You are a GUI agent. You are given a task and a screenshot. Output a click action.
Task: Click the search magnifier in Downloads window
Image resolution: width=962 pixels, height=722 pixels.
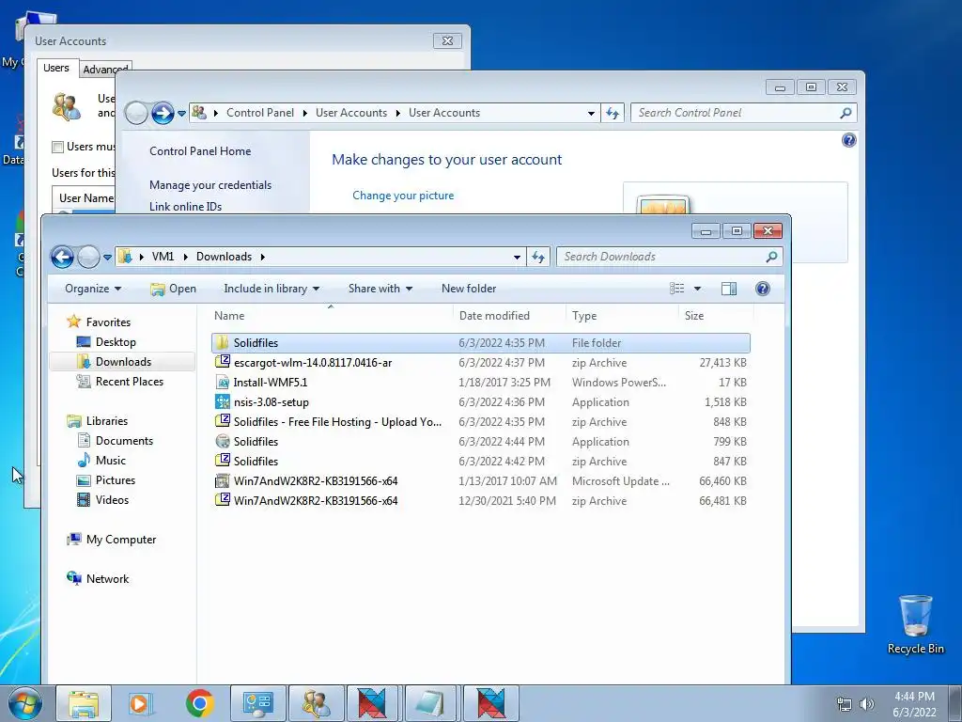[x=771, y=257]
